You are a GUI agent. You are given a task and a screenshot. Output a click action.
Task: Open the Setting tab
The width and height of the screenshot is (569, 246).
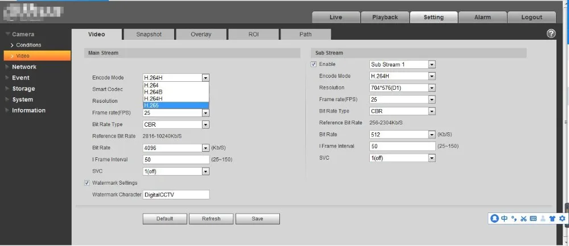tap(434, 18)
